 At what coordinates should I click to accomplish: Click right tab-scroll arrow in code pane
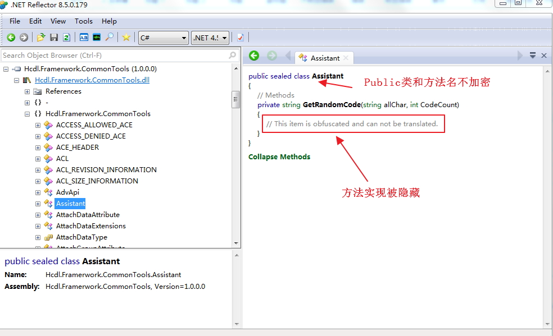pos(519,56)
